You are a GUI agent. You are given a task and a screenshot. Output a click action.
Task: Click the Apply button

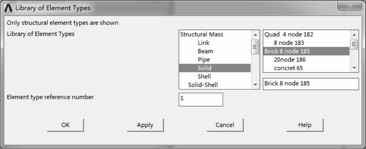pyautogui.click(x=145, y=125)
